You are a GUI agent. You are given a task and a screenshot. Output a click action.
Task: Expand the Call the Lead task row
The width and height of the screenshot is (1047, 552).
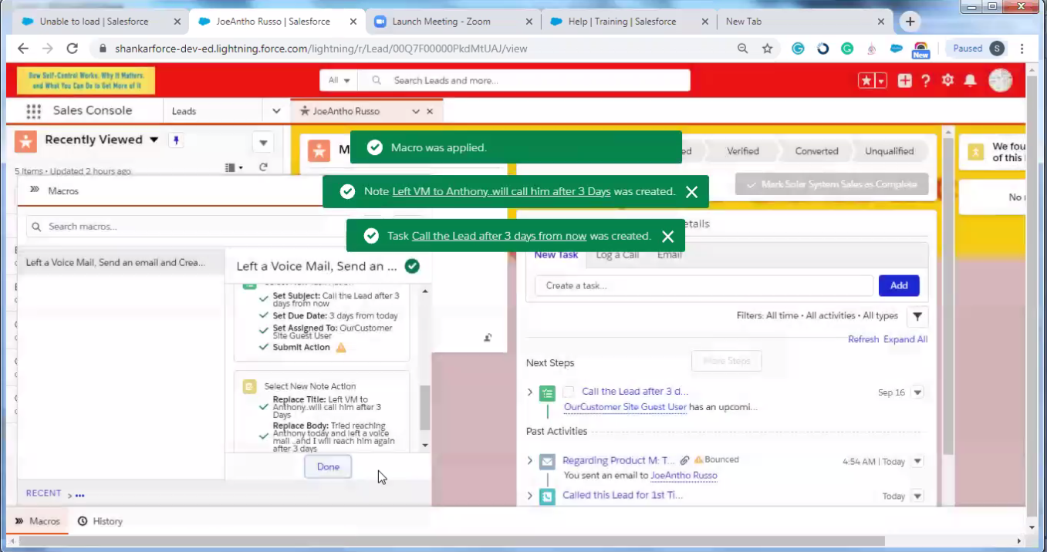click(530, 392)
